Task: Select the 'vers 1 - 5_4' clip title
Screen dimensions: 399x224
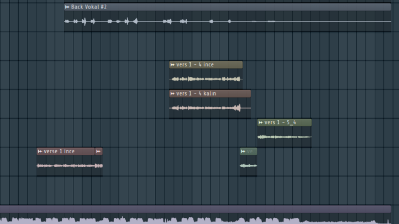Action: pyautogui.click(x=280, y=123)
